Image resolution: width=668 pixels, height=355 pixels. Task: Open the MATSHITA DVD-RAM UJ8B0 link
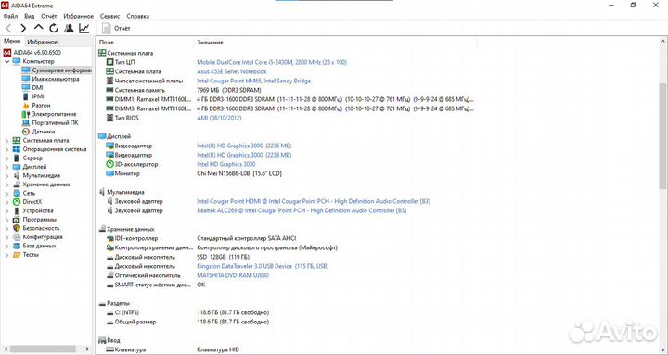(233, 275)
